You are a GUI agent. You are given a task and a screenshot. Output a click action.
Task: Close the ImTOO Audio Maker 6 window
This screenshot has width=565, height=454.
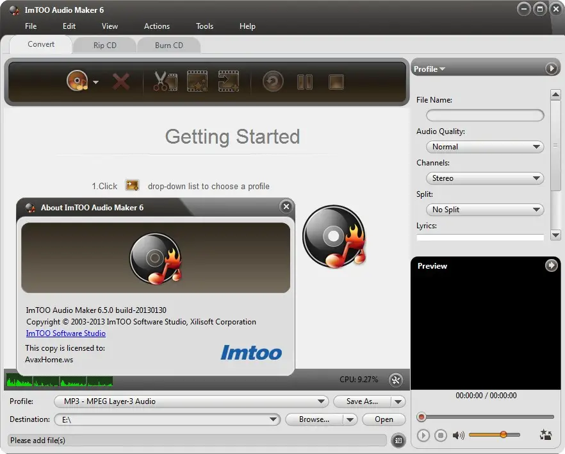click(556, 9)
